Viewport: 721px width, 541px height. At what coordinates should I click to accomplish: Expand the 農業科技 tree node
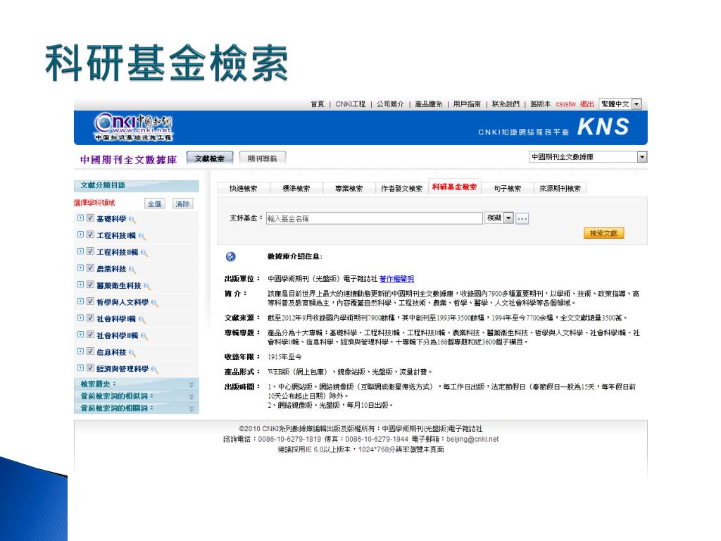tap(80, 268)
